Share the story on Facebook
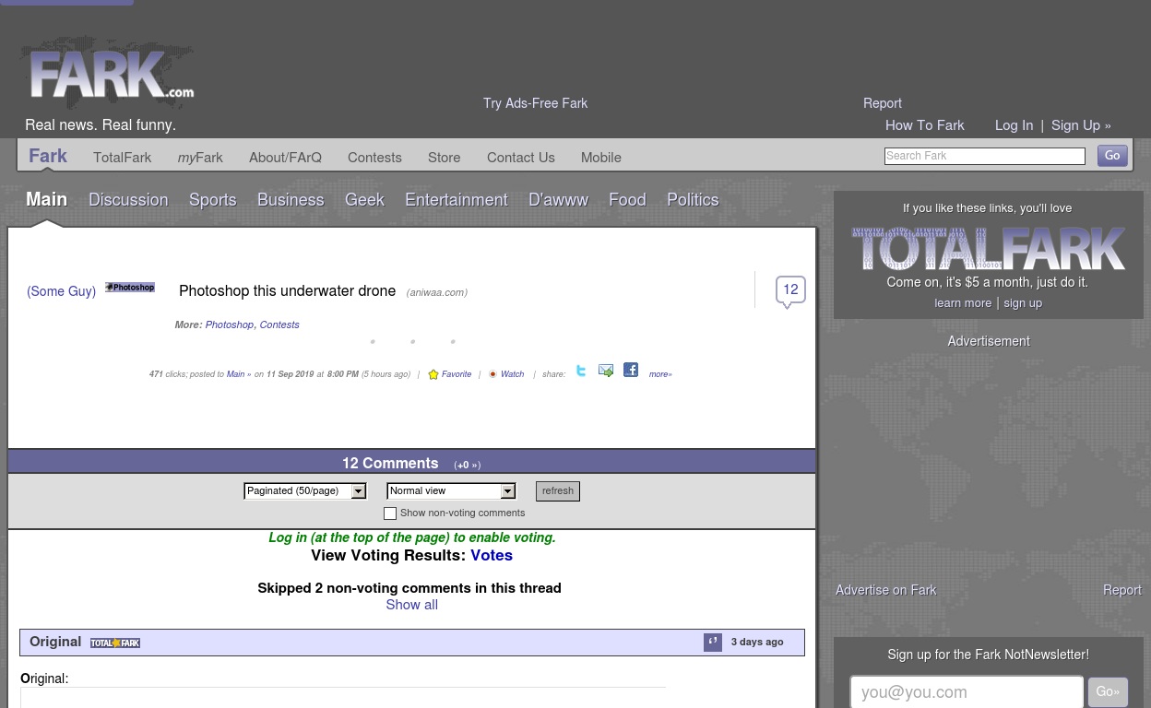Screen dimensions: 1151x708 pos(631,370)
